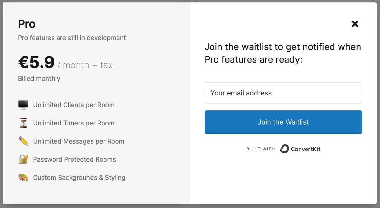380x208 pixels.
Task: Click the pencil icon for messages
Action: tap(23, 141)
